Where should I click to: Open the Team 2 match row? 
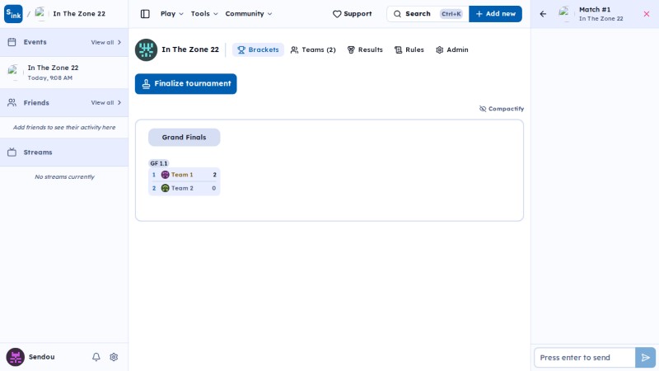(184, 188)
